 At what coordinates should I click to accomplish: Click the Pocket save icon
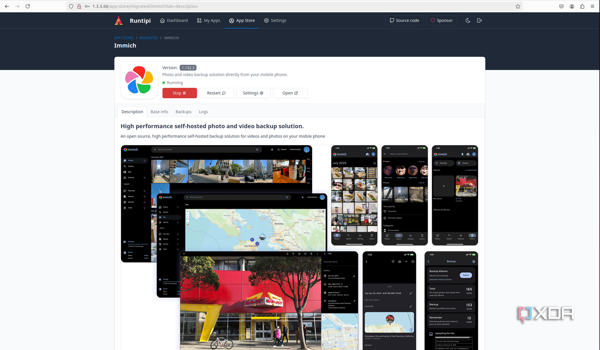(x=561, y=6)
